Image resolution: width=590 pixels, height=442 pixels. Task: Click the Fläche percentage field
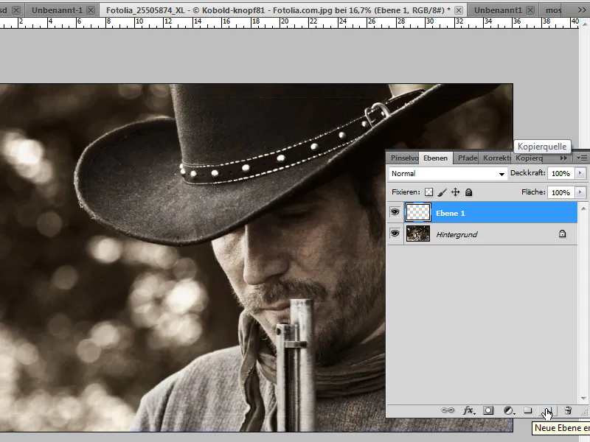pyautogui.click(x=561, y=192)
